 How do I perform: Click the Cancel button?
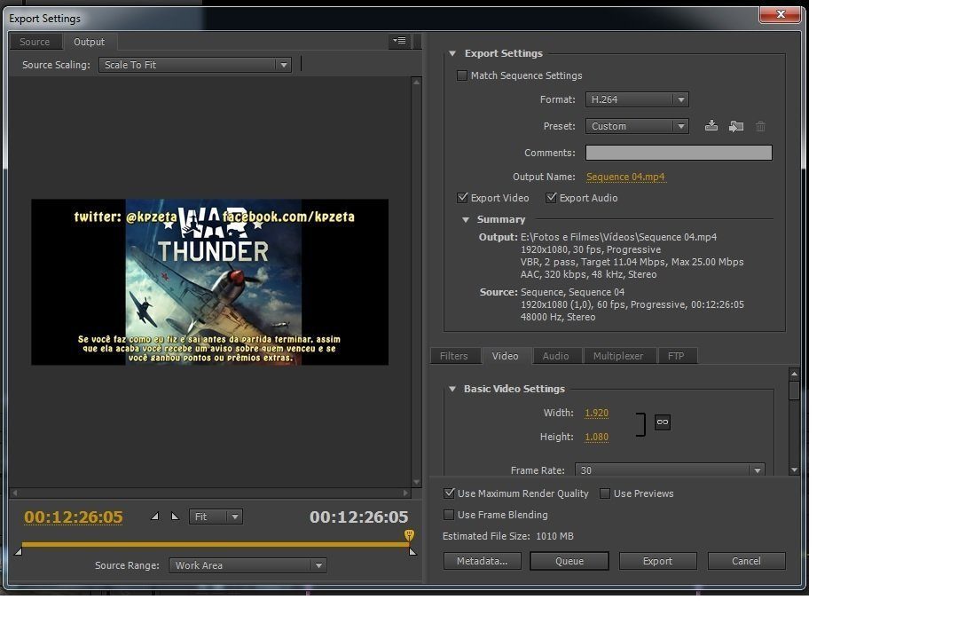coord(746,561)
